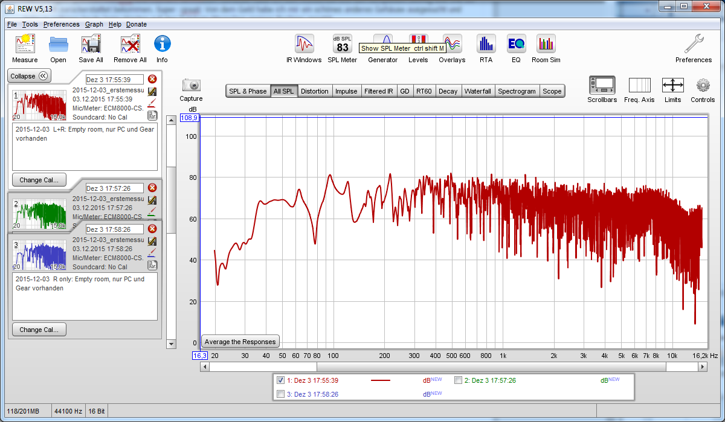Toggle notes icon for measurement 1
Image resolution: width=725 pixels, height=422 pixels.
pyautogui.click(x=152, y=115)
